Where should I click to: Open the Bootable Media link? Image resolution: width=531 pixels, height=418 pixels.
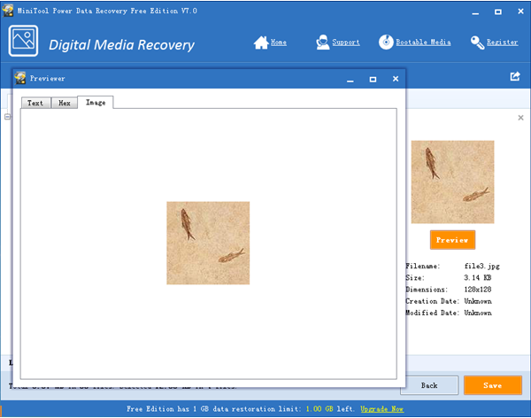pos(423,43)
